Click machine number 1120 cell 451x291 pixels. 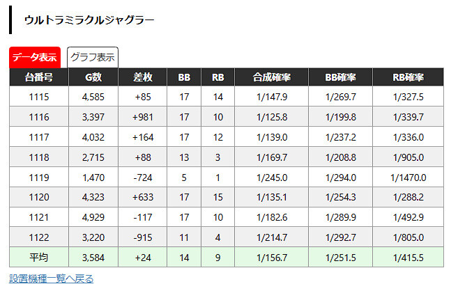39,197
